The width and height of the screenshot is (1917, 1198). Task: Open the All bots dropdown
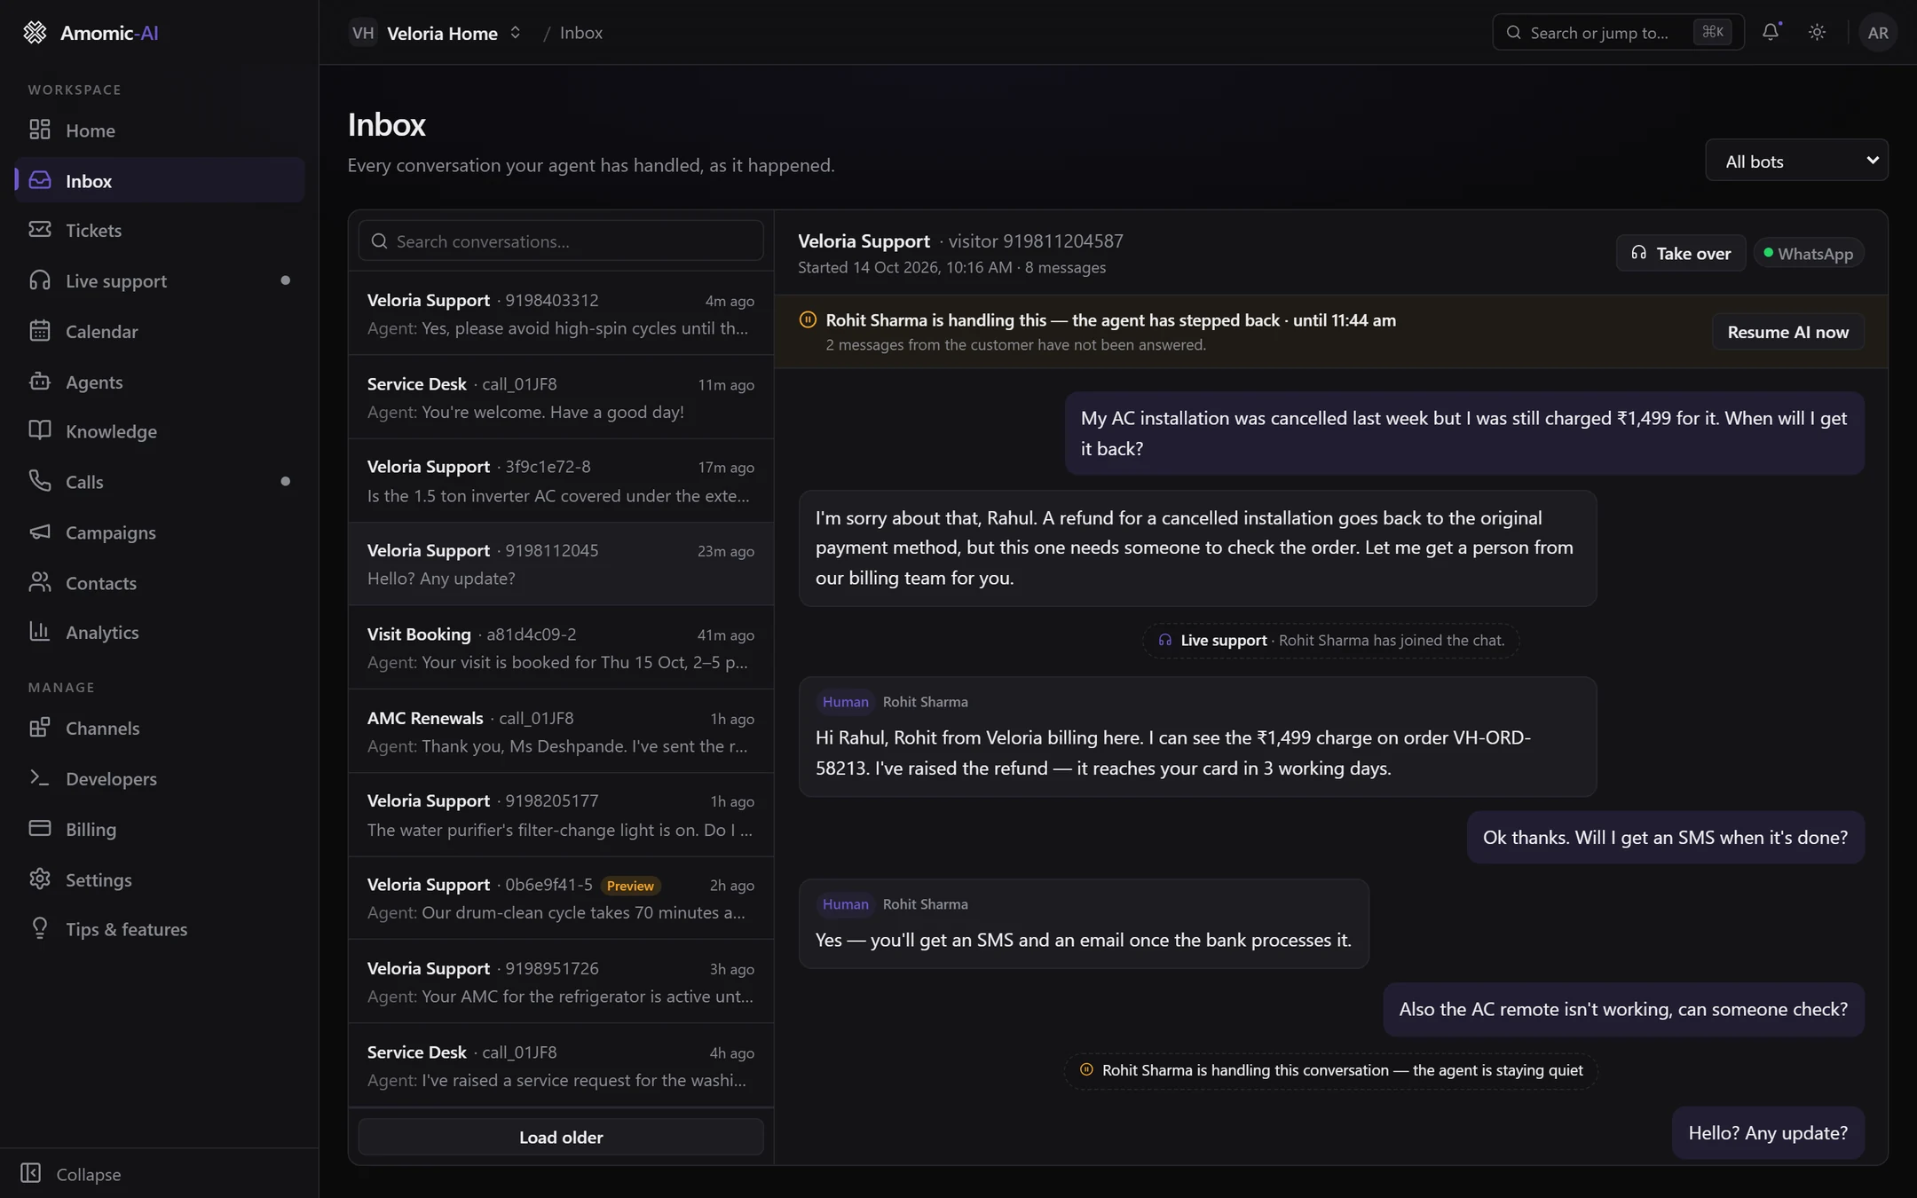[x=1796, y=161]
